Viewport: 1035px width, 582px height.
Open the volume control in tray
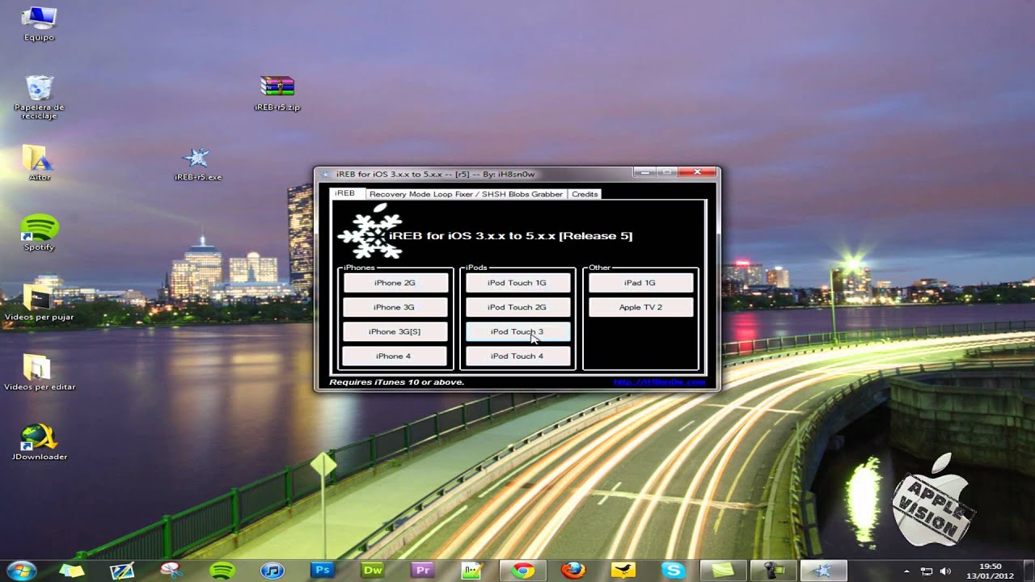point(946,571)
